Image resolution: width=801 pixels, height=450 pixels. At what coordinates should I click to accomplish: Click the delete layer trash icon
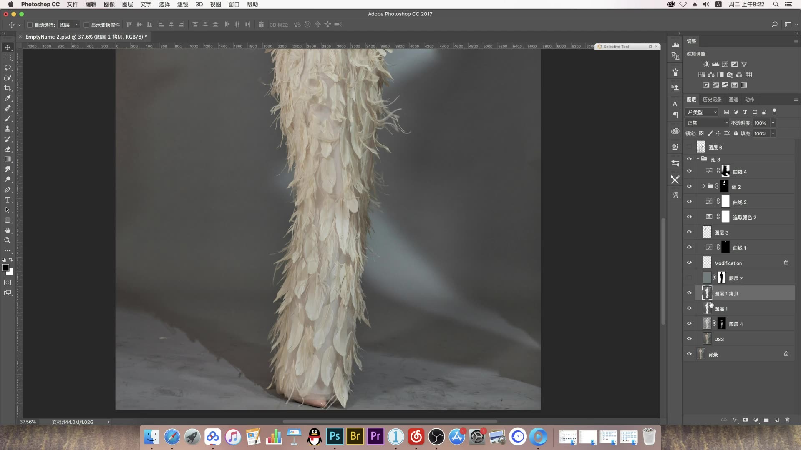pos(787,420)
